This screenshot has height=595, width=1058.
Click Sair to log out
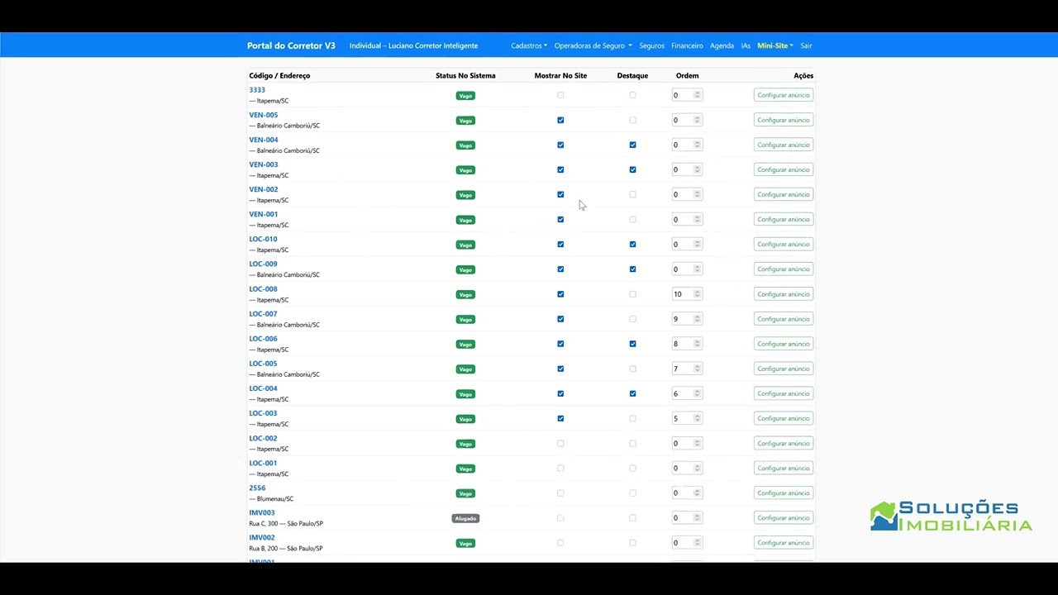[x=806, y=45]
